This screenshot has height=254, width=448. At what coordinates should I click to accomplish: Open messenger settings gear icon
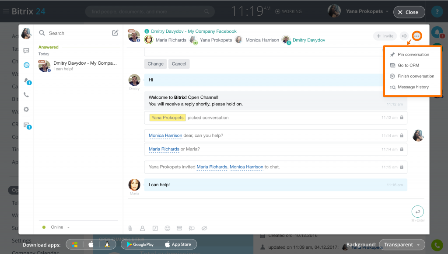click(26, 109)
